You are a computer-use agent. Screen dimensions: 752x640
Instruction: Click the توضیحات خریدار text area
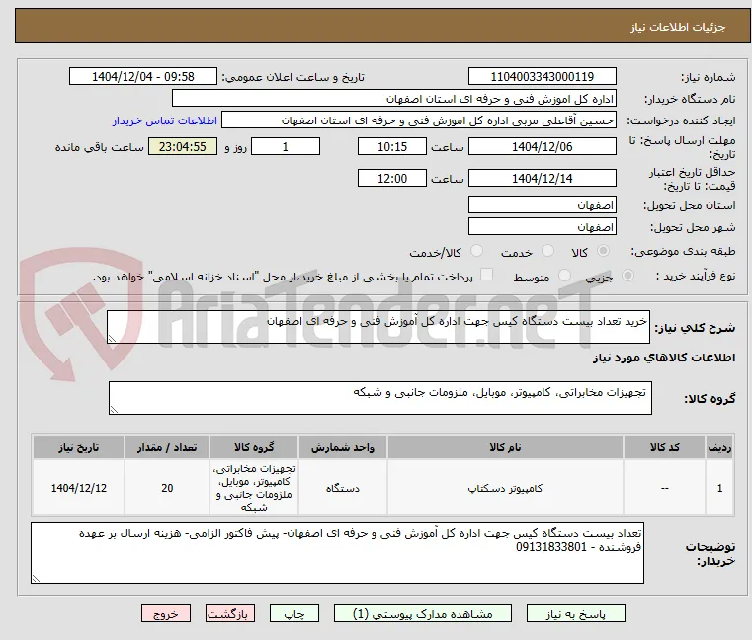pos(337,553)
